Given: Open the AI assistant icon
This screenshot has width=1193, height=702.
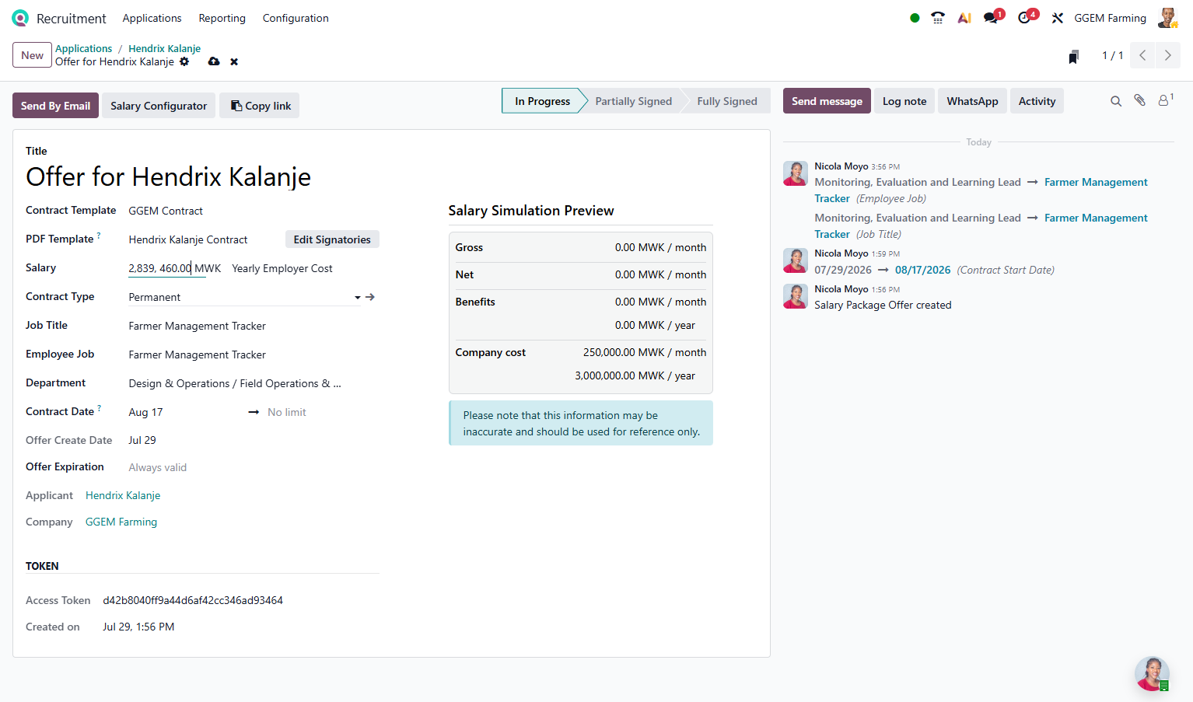Looking at the screenshot, I should coord(964,18).
